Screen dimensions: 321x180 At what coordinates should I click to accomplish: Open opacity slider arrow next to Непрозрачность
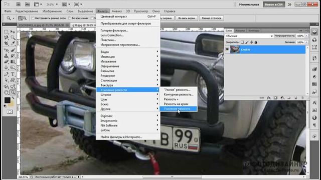(x=306, y=36)
